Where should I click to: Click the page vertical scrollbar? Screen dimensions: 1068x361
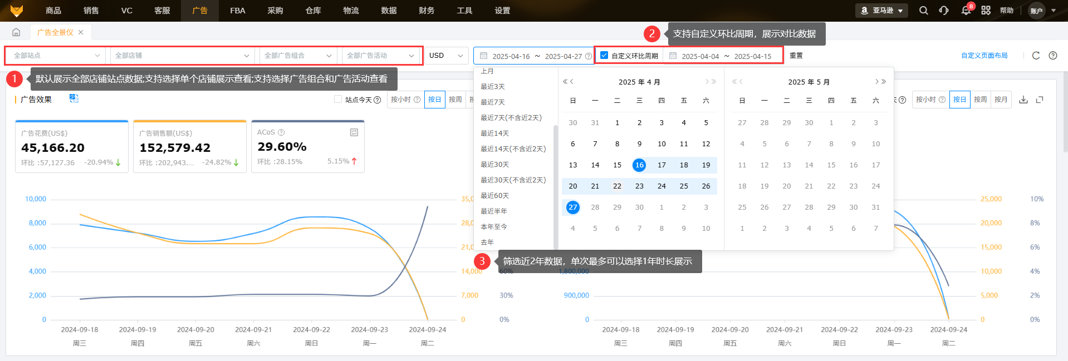point(1065,111)
